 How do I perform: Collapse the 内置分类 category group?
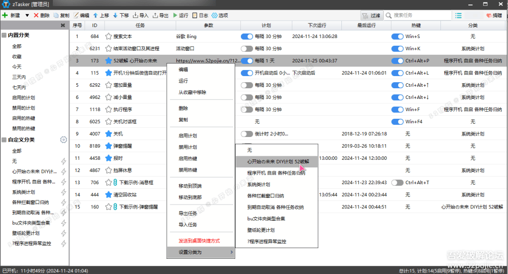pos(4,35)
